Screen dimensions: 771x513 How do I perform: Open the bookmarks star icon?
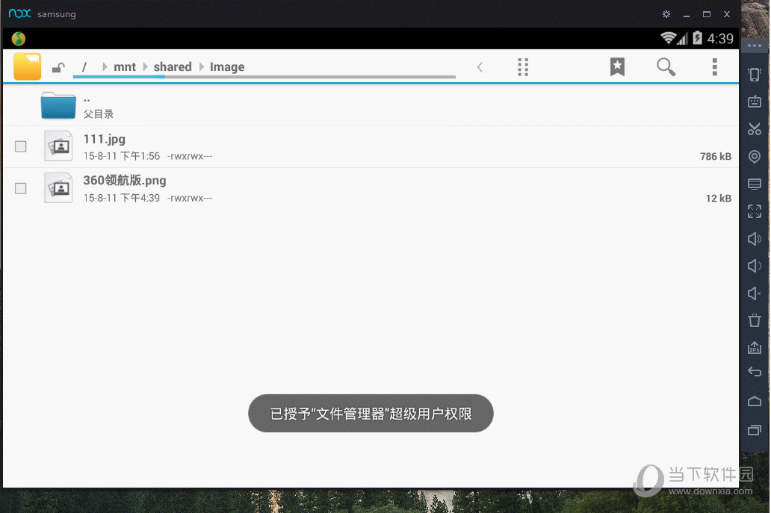click(617, 66)
